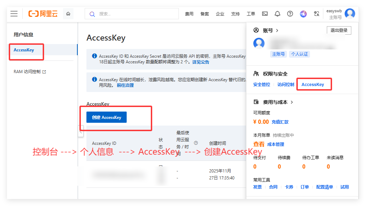Click the AccessKey ID column header
This screenshot has width=366, height=206.
point(104,143)
